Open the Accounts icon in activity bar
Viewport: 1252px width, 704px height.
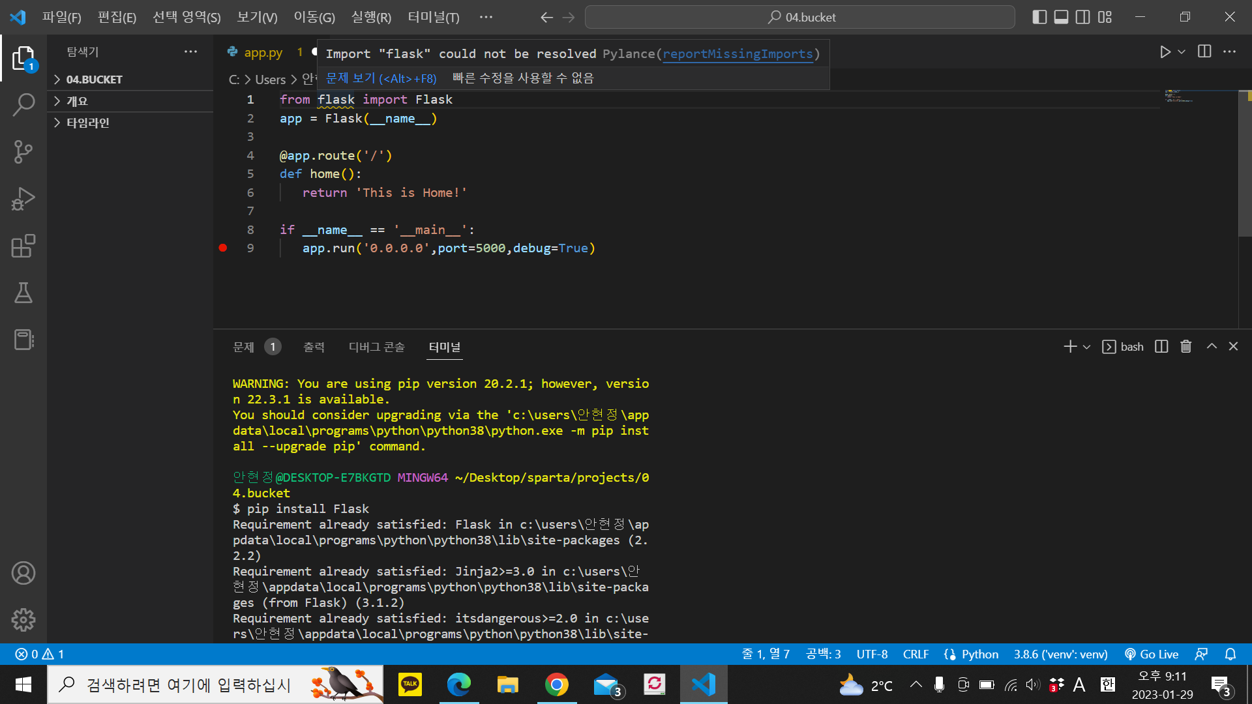[23, 573]
